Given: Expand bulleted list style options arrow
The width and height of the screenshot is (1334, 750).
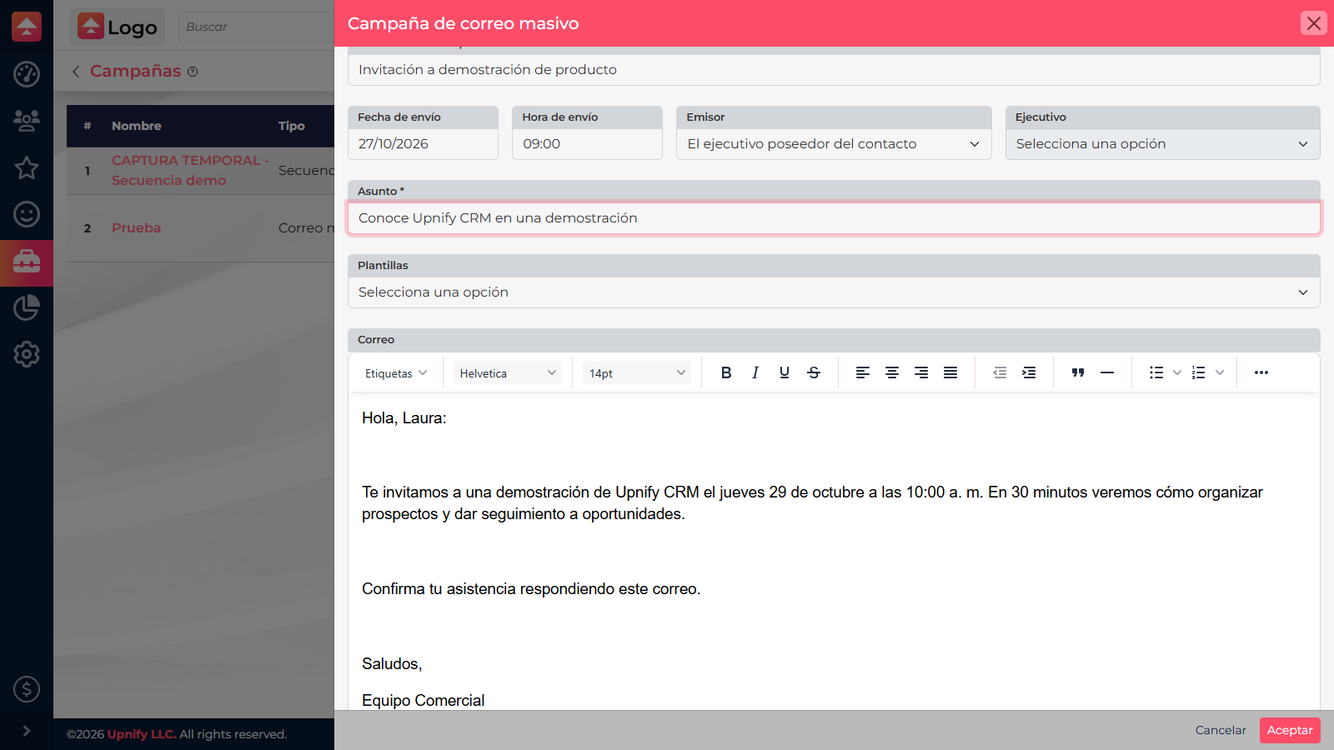Looking at the screenshot, I should pos(1177,372).
